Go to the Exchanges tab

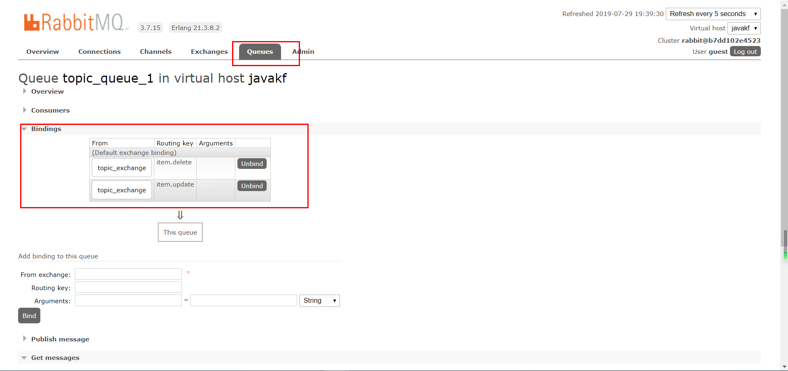tap(209, 51)
